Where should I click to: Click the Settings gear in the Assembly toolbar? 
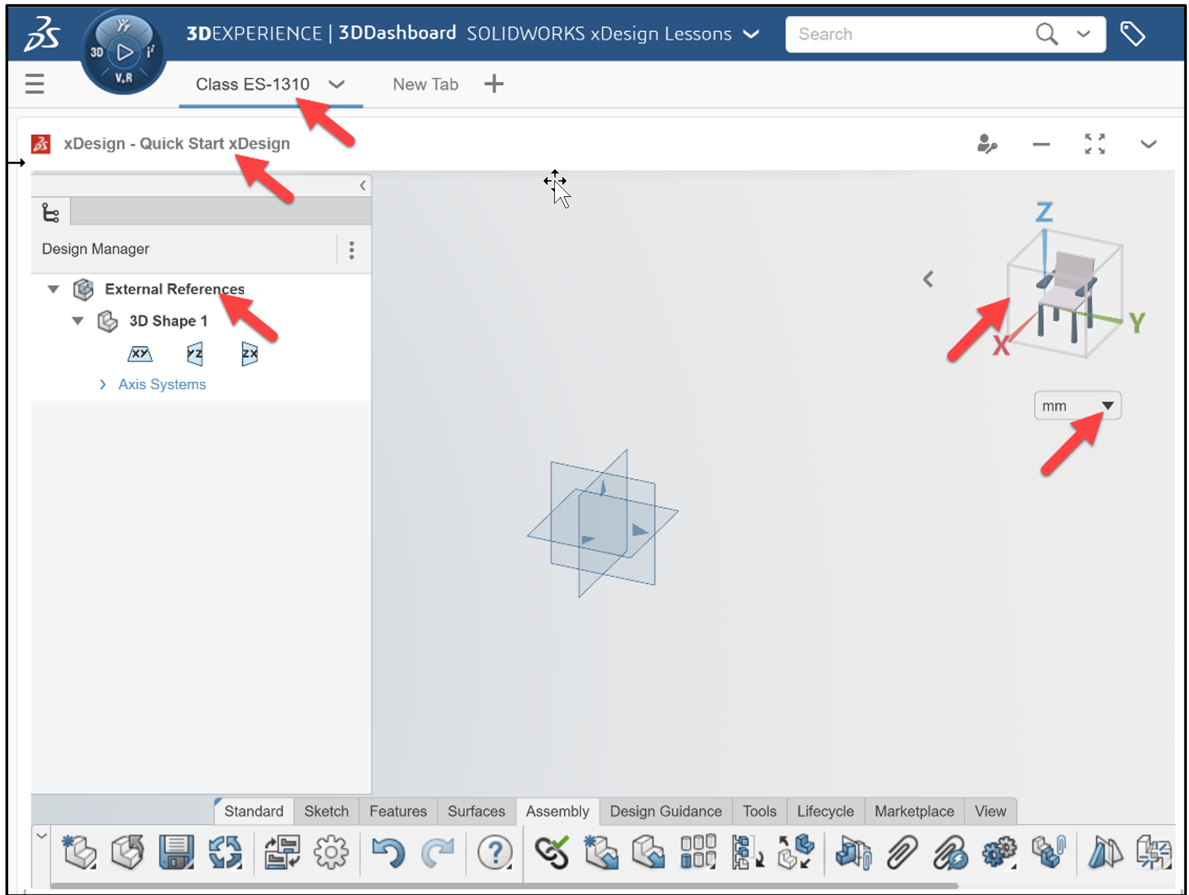[332, 853]
